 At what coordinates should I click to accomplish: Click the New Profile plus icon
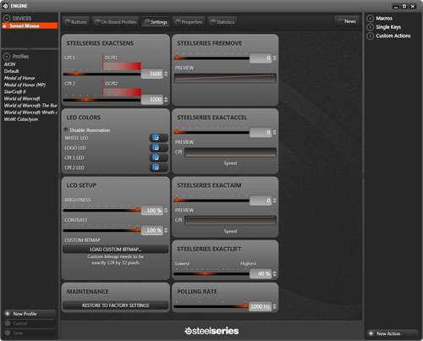point(8,314)
